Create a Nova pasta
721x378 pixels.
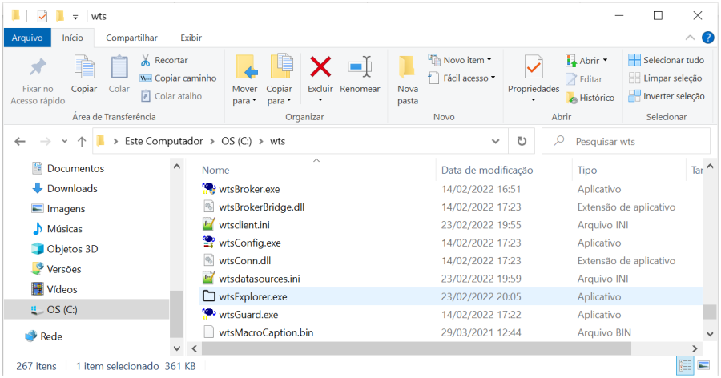pos(408,80)
